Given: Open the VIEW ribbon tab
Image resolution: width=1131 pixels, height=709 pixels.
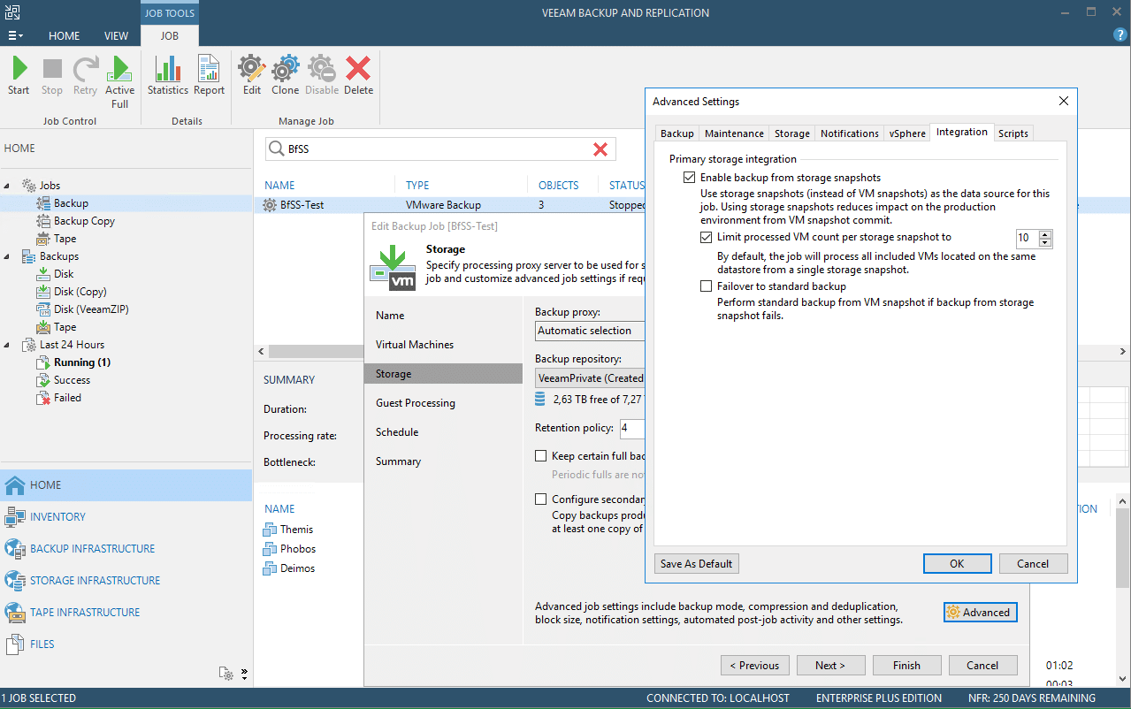Looking at the screenshot, I should tap(116, 35).
